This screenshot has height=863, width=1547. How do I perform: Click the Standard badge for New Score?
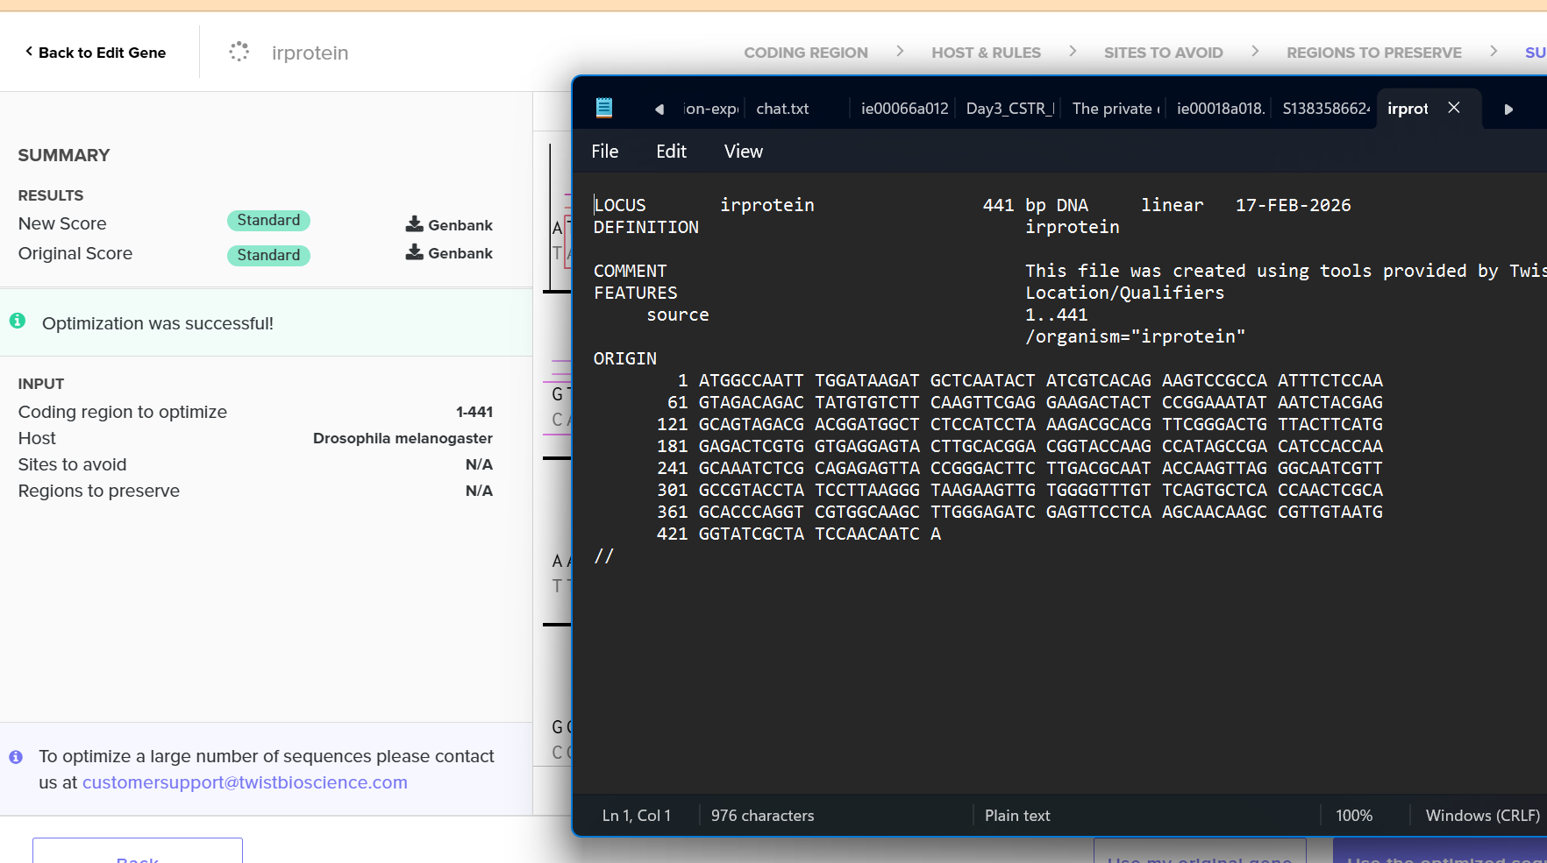268,221
